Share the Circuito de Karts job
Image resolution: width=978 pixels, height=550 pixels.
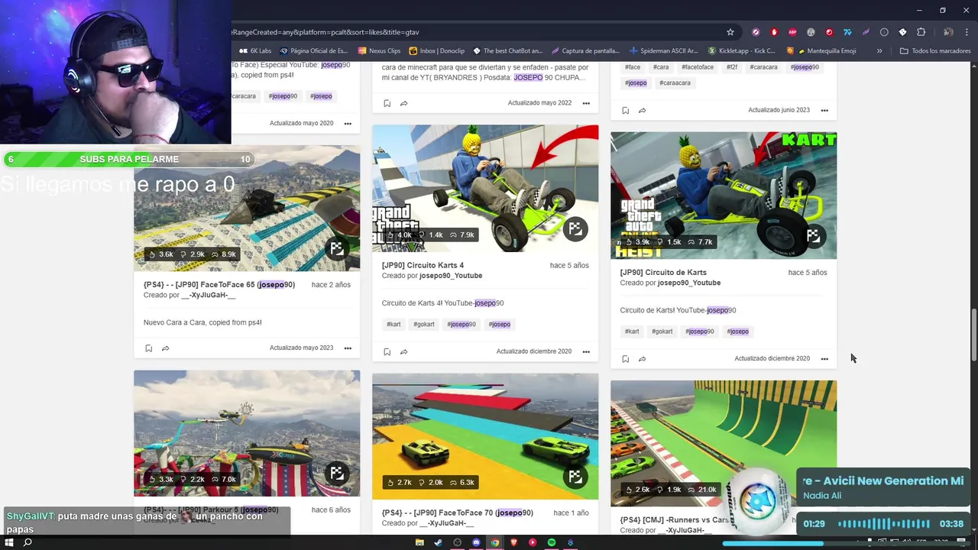point(642,358)
